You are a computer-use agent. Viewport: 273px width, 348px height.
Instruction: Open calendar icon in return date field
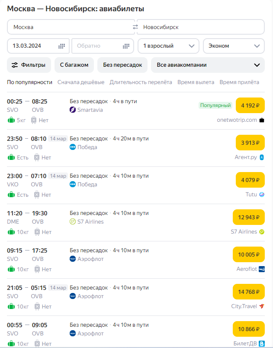point(126,46)
